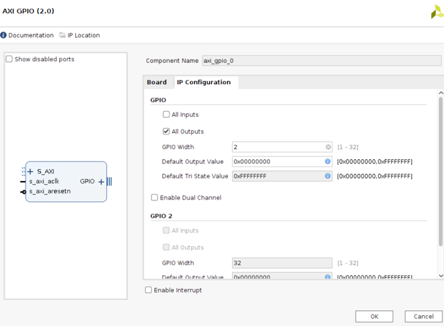
Task: Clear GPIO Width field with X icon
Action: pos(328,147)
